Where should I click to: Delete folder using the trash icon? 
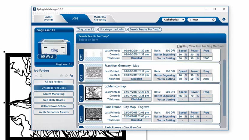pyautogui.click(x=61, y=76)
